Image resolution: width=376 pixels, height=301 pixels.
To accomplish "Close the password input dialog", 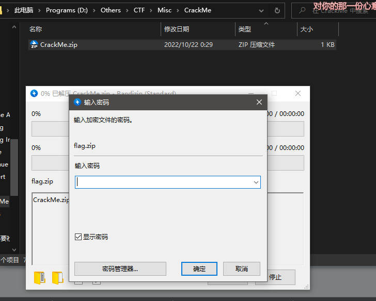I will tap(259, 102).
